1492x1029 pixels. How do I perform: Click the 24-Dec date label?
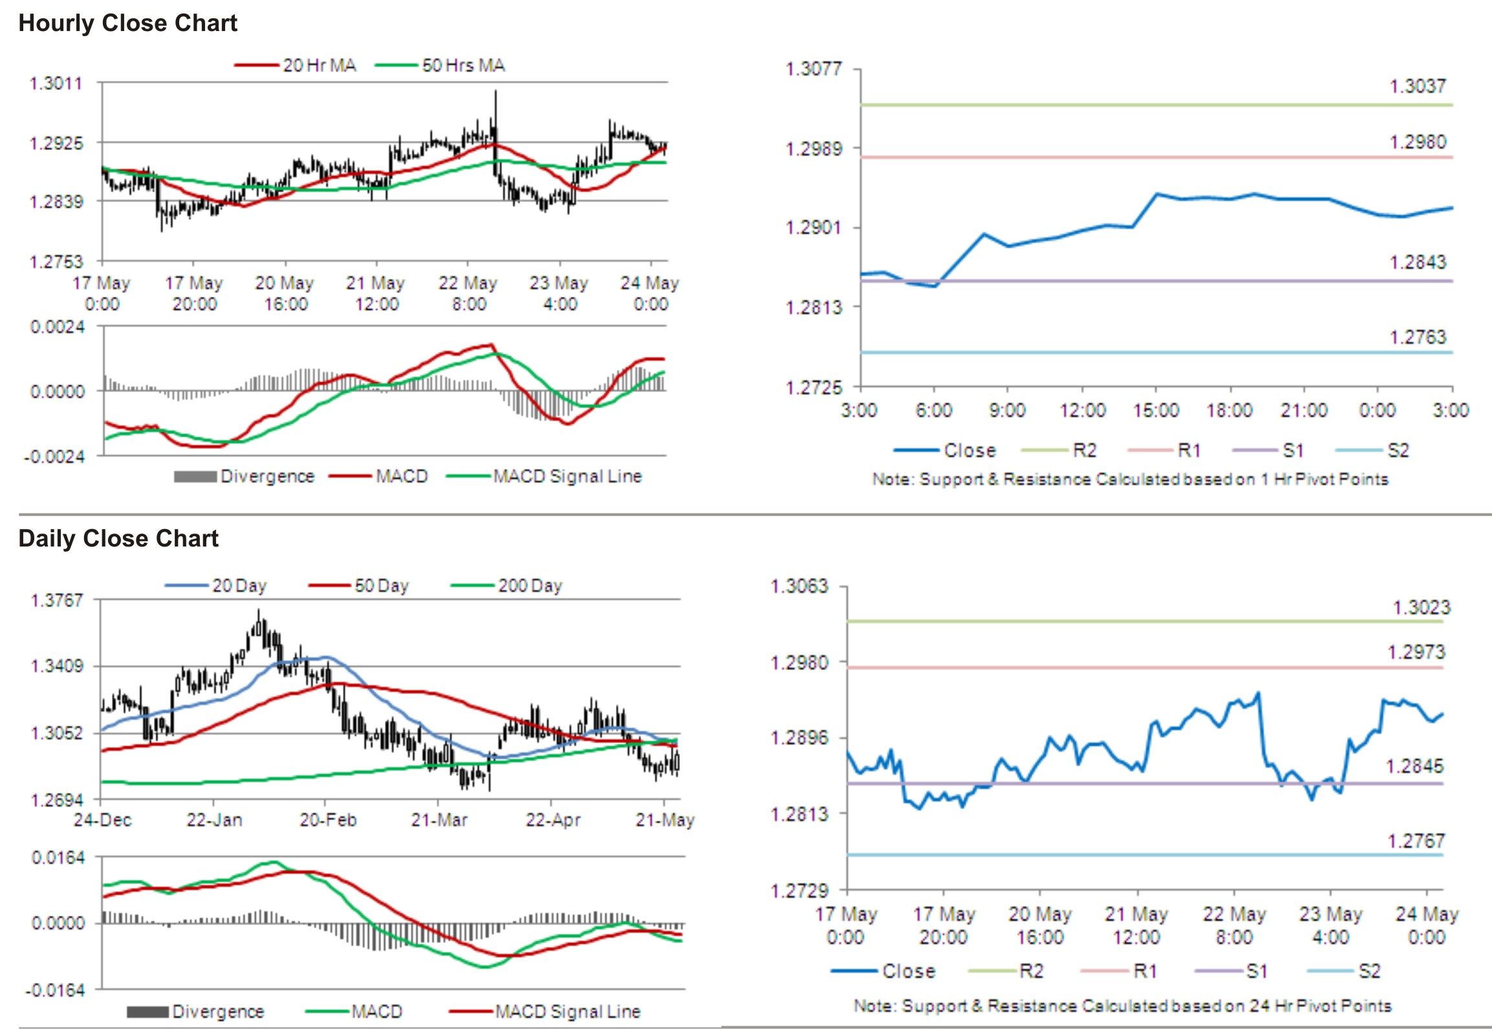pyautogui.click(x=102, y=820)
